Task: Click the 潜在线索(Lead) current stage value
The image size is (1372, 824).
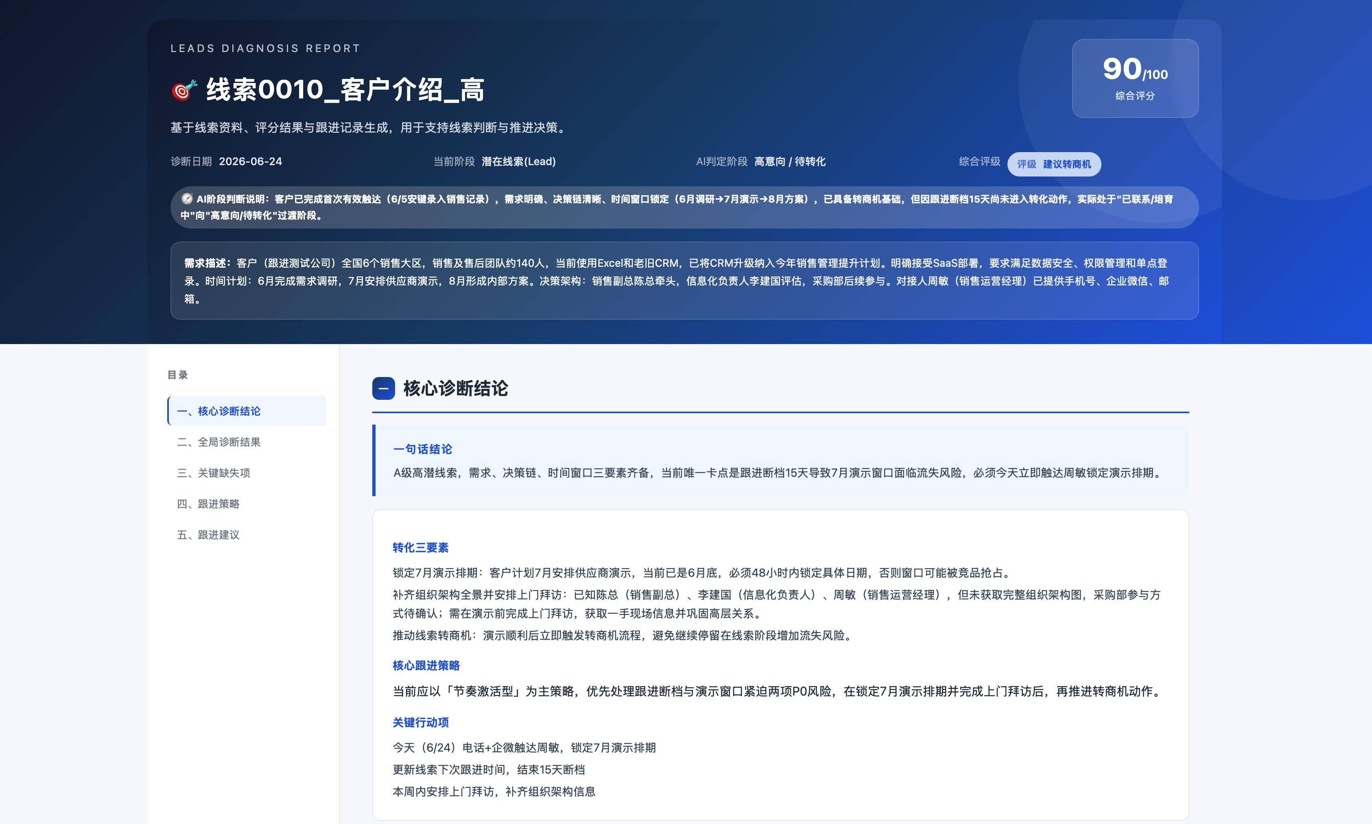Action: tap(519, 161)
